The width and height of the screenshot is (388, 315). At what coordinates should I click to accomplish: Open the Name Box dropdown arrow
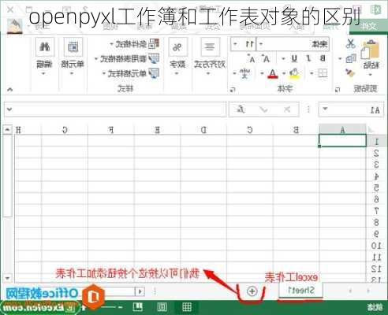click(326, 109)
